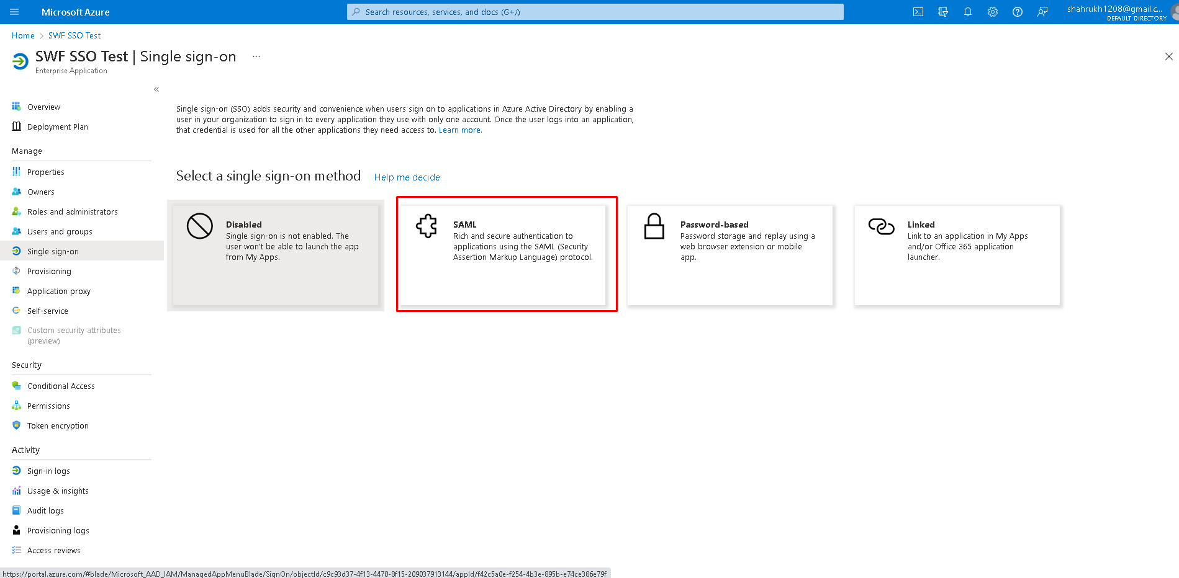Choose the Password-based sign-on card
This screenshot has width=1179, height=578.
(730, 256)
